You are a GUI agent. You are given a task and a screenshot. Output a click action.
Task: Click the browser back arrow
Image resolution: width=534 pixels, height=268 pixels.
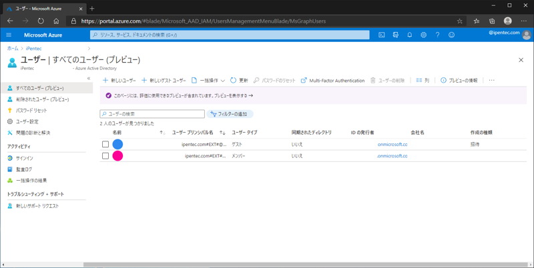pyautogui.click(x=10, y=21)
